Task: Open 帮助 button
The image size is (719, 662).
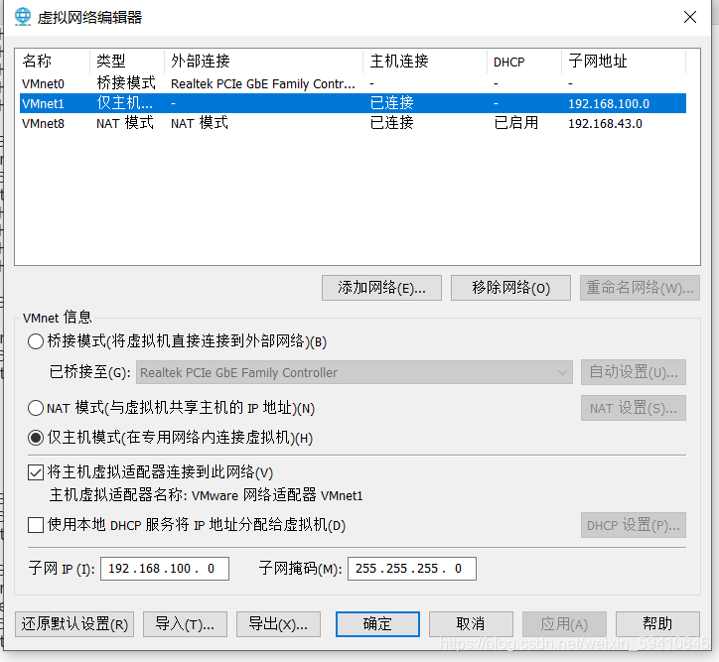Action: coord(657,624)
